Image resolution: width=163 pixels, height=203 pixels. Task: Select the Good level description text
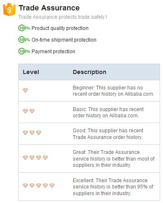pos(108,134)
